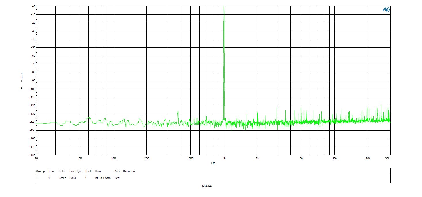Click the -30 vertical axis label

pos(33,31)
